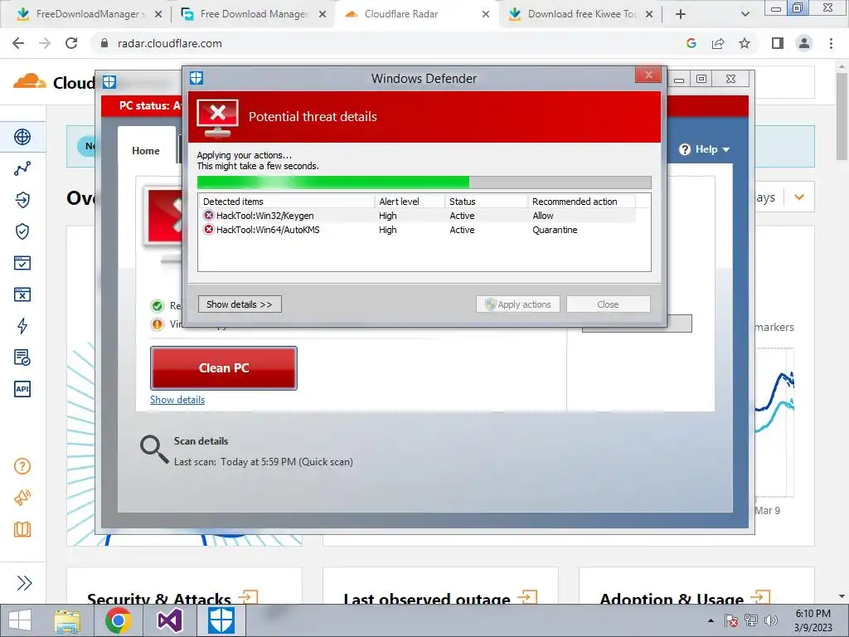Close the Windows Defender threat dialog with X
Image resolution: width=849 pixels, height=637 pixels.
[x=648, y=75]
